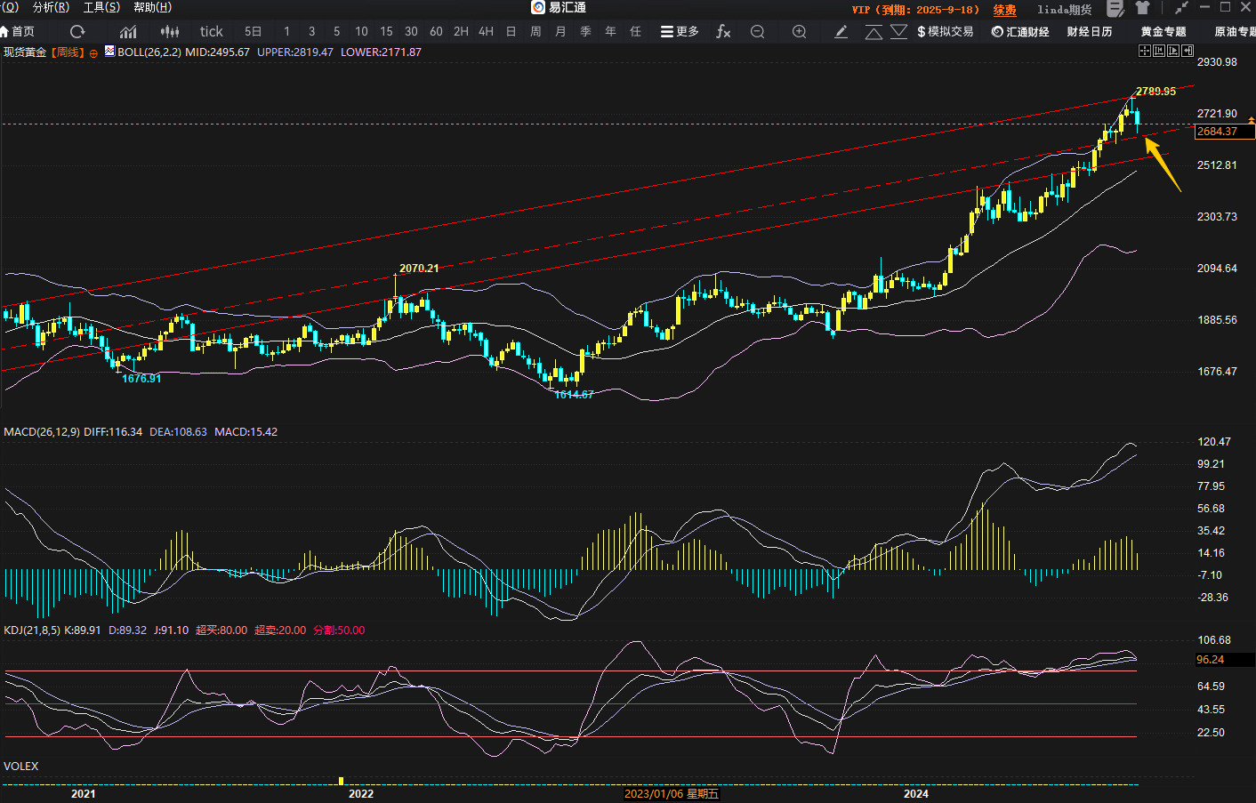Click the 续费 renewal link
Viewport: 1256px width, 803px height.
point(1004,10)
